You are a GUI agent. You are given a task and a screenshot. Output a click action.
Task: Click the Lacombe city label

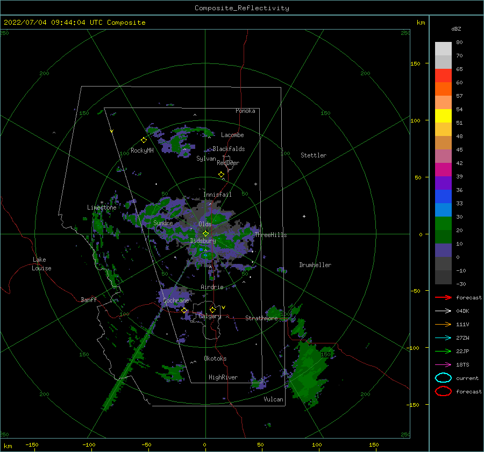(x=232, y=135)
